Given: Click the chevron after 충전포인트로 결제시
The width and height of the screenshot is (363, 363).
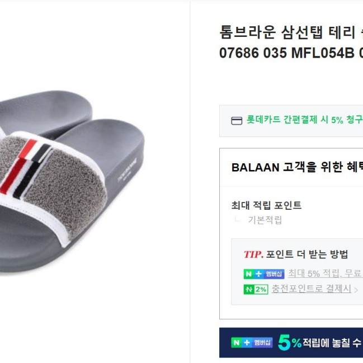Looking at the screenshot, I should coord(356,290).
